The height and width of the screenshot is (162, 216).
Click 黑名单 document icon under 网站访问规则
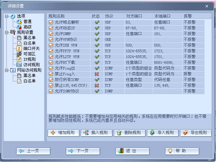click(19, 76)
